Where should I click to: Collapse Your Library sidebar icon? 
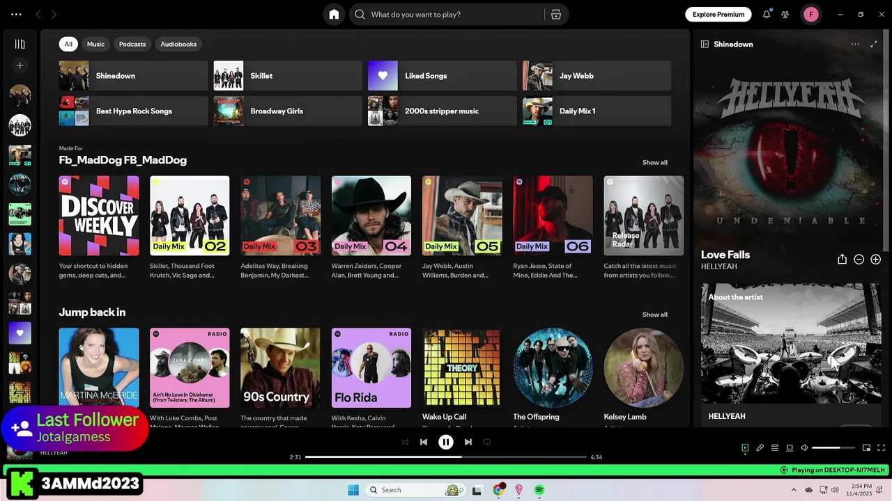(20, 44)
